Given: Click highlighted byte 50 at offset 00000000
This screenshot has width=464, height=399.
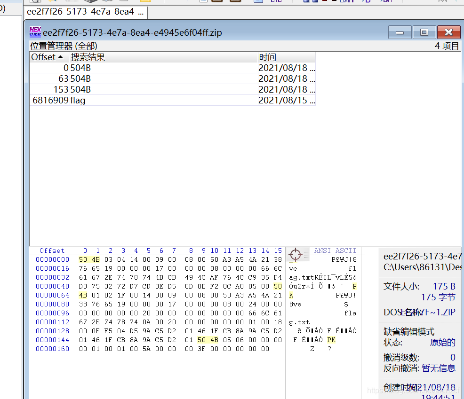Looking at the screenshot, I should pyautogui.click(x=83, y=259).
